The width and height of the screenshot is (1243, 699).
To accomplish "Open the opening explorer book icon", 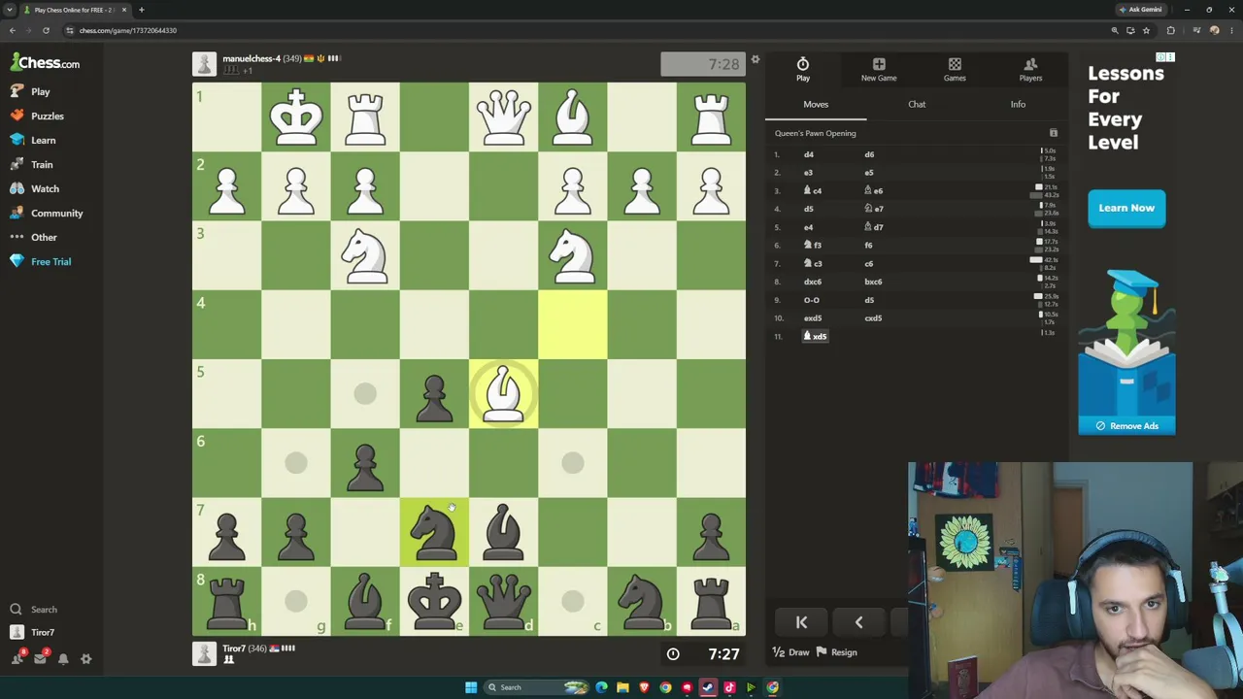I will point(1053,133).
